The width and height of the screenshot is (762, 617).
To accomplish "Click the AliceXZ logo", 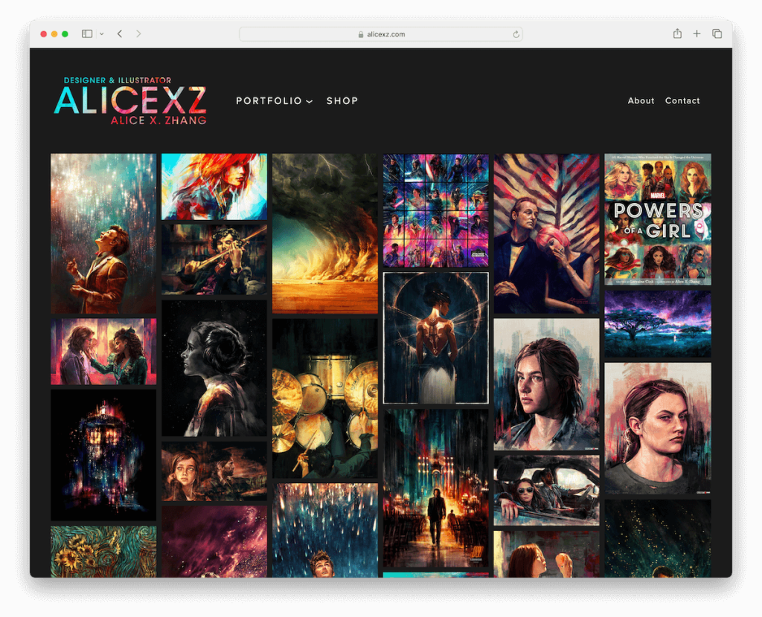I will point(130,101).
